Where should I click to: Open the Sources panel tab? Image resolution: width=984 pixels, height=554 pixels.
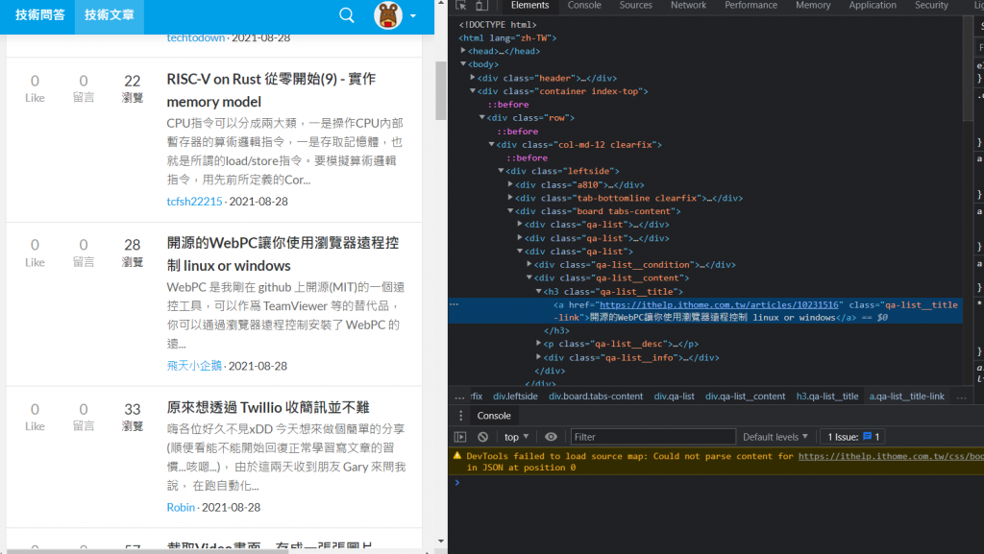(636, 5)
